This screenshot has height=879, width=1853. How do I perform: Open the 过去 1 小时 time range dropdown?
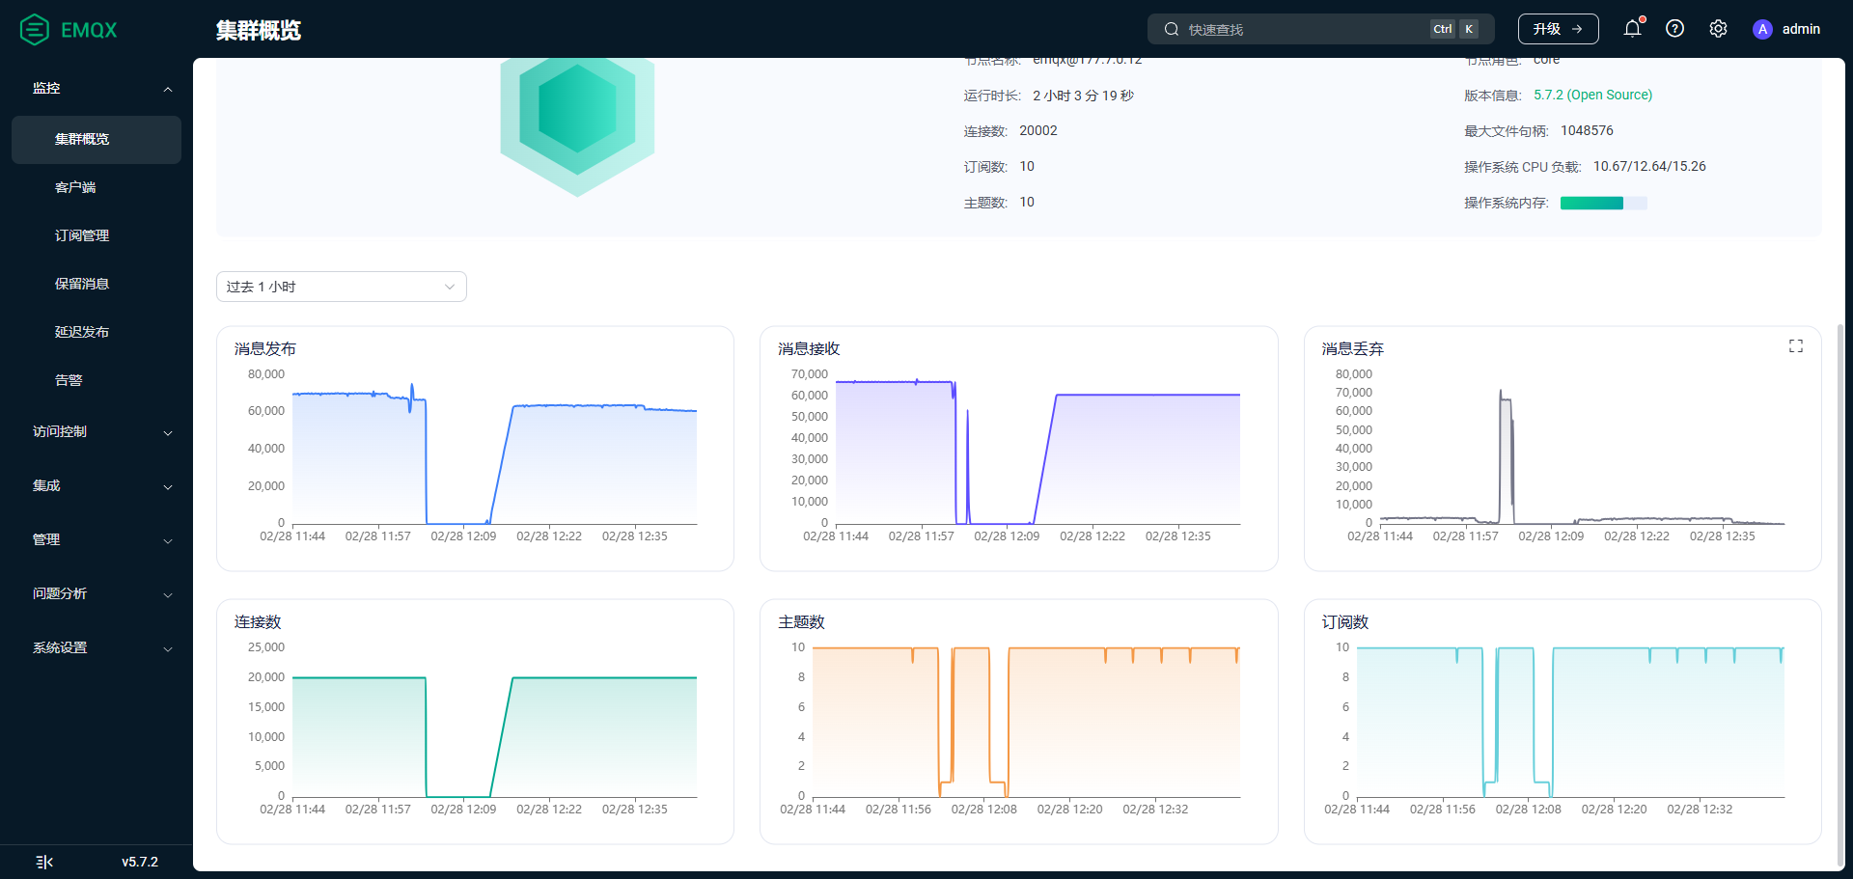[x=342, y=287]
